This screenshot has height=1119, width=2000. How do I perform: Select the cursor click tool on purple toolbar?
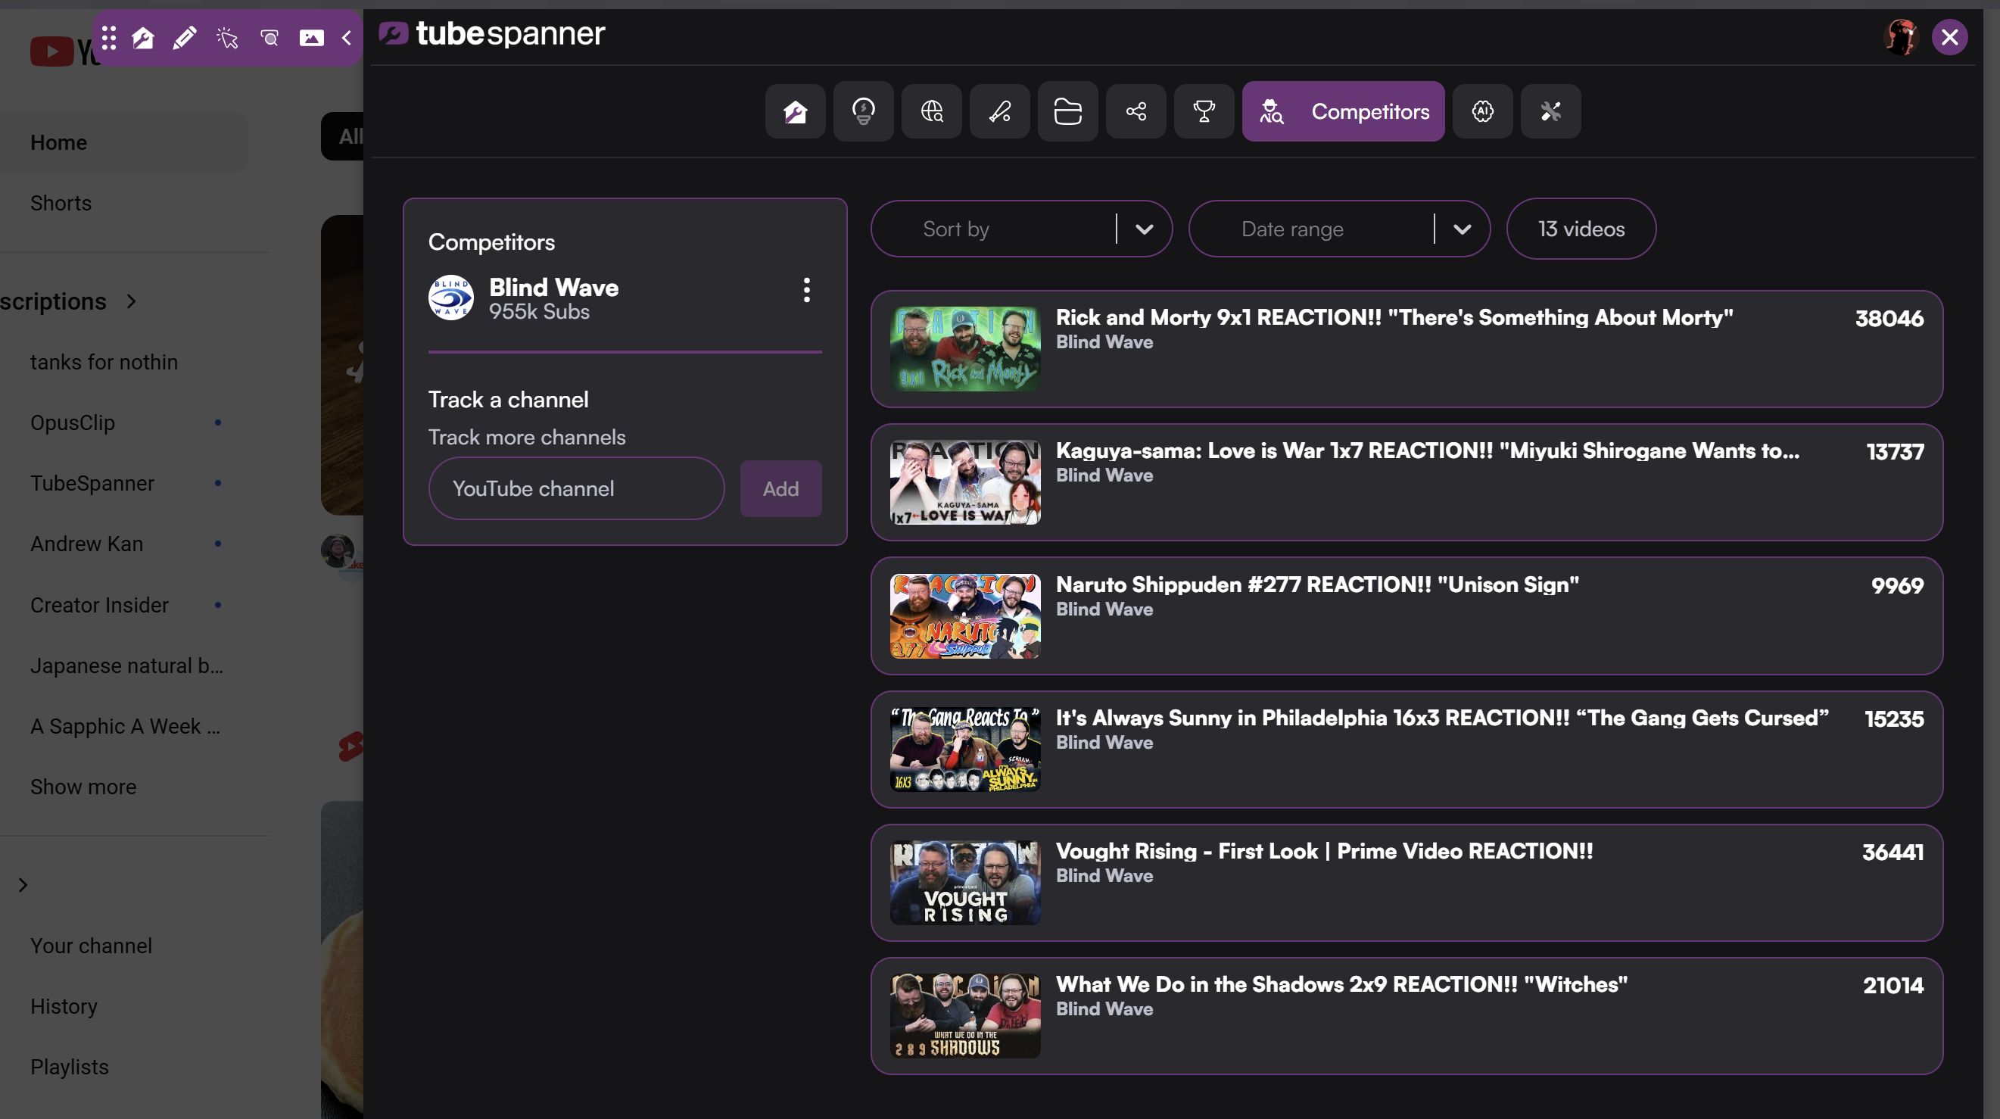(228, 37)
